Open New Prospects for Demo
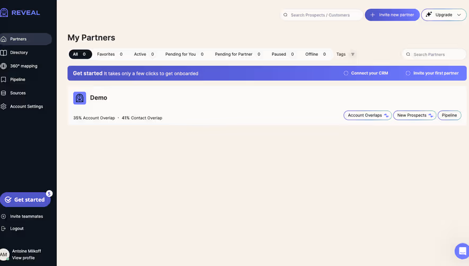 click(414, 115)
